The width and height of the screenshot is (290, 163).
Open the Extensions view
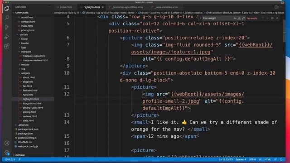pos(7,46)
